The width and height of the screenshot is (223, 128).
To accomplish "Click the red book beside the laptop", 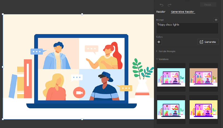I will click(x=28, y=79).
